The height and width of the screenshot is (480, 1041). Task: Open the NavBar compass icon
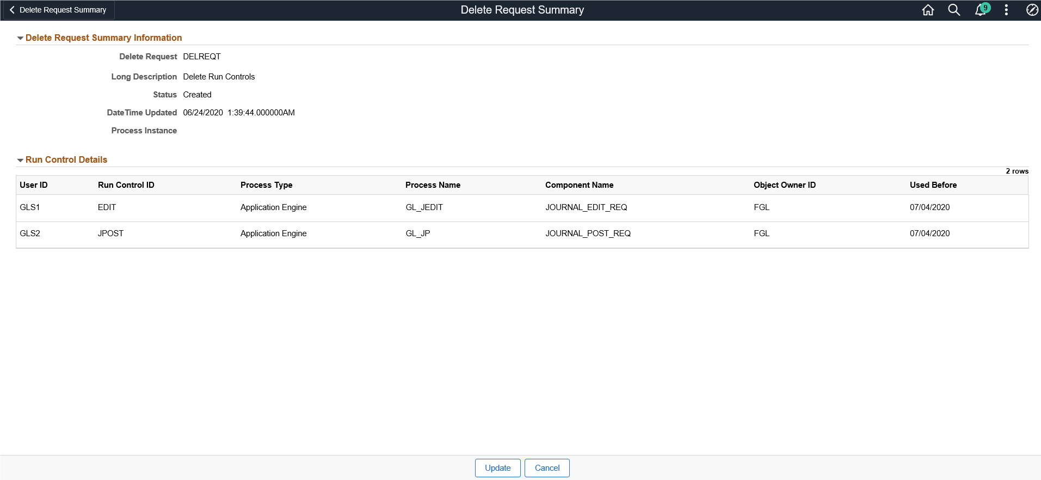pos(1032,10)
